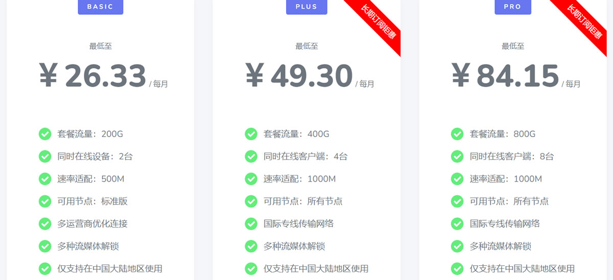Click the PRO plan badge
The image size is (613, 280).
pos(512,7)
